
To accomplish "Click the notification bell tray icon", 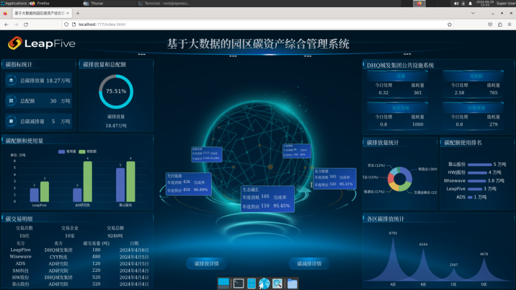I will click(x=470, y=3).
